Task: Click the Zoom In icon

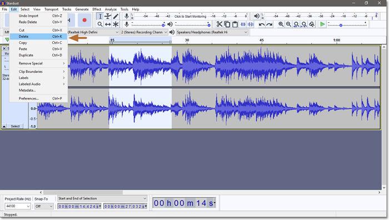Action: click(281, 24)
